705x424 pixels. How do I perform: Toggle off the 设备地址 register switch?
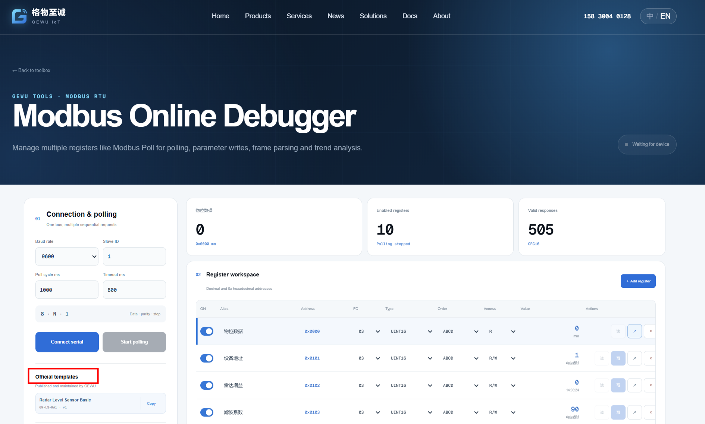(207, 358)
